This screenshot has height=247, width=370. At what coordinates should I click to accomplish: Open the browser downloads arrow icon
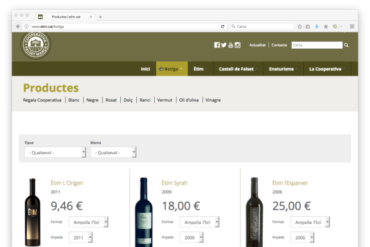(317, 27)
